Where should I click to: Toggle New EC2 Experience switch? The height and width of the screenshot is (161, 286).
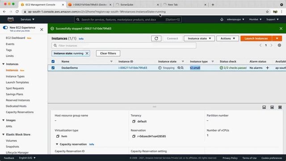5,28
